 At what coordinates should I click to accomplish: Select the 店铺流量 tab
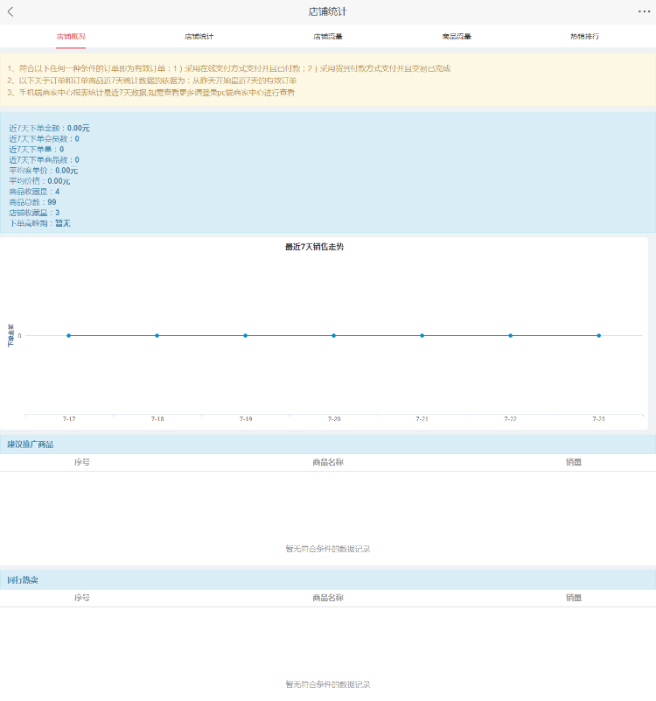click(328, 37)
